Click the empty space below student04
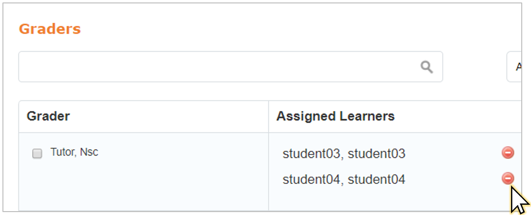 [x=344, y=200]
